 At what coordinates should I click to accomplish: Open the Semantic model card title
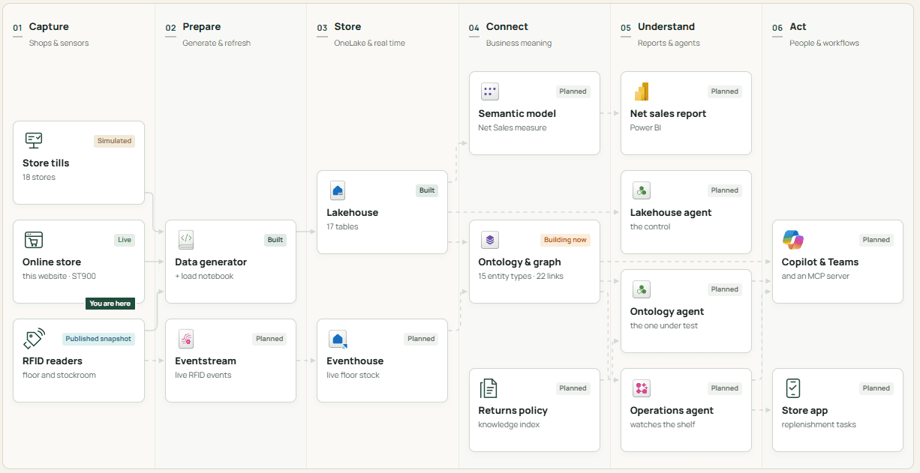[x=517, y=114]
